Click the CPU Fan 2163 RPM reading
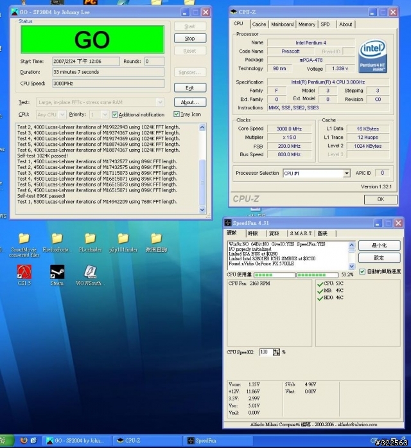The image size is (411, 448). coord(249,283)
